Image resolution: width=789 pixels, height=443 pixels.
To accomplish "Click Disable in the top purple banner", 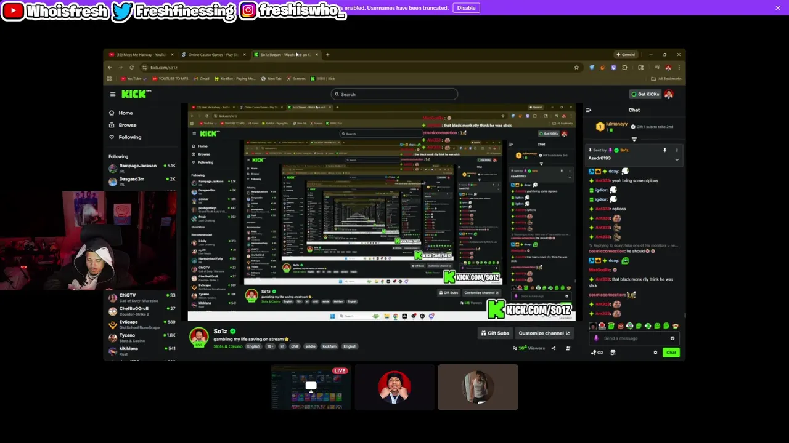I will [x=466, y=7].
